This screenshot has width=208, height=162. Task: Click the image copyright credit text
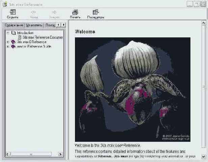pos(176,137)
